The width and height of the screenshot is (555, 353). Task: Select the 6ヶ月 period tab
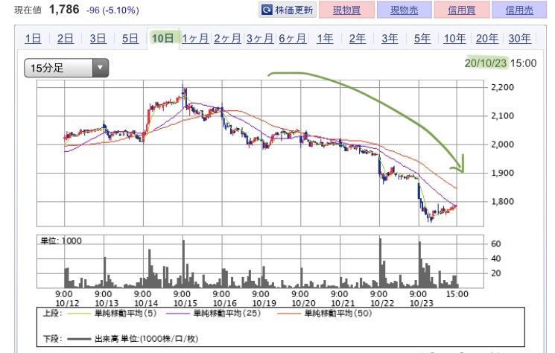293,39
